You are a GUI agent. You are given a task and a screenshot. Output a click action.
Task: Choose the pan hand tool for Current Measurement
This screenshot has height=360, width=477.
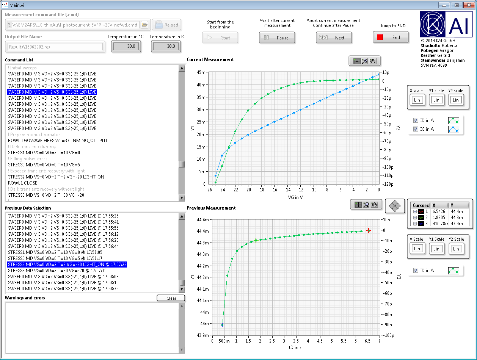pyautogui.click(x=373, y=61)
